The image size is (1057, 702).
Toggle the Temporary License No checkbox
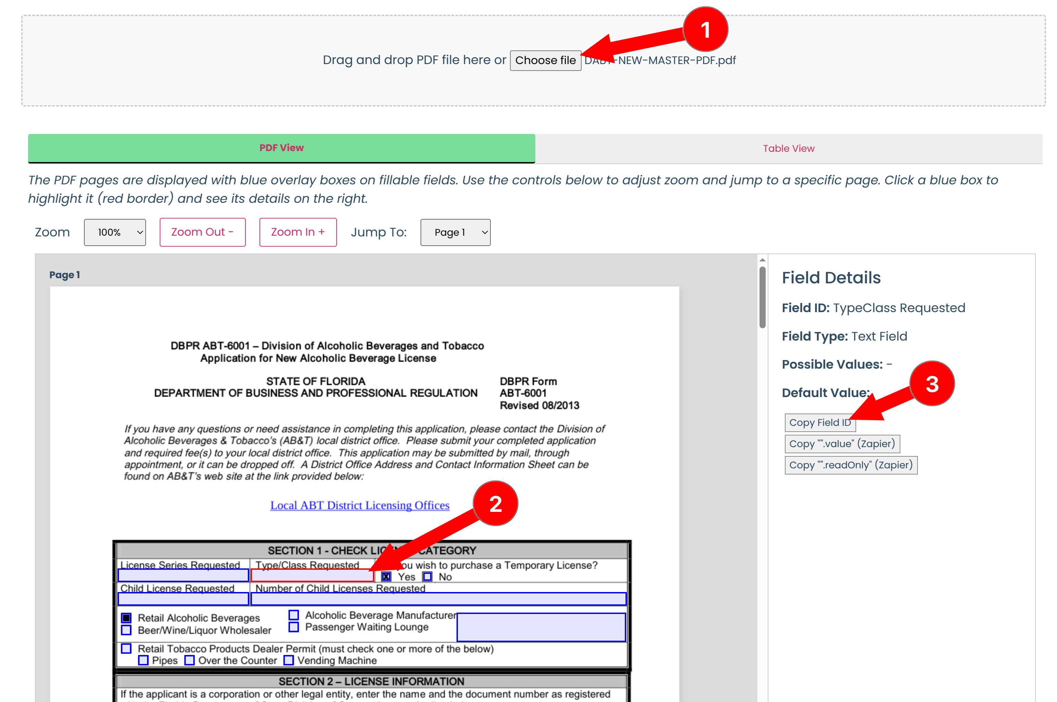pyautogui.click(x=427, y=577)
